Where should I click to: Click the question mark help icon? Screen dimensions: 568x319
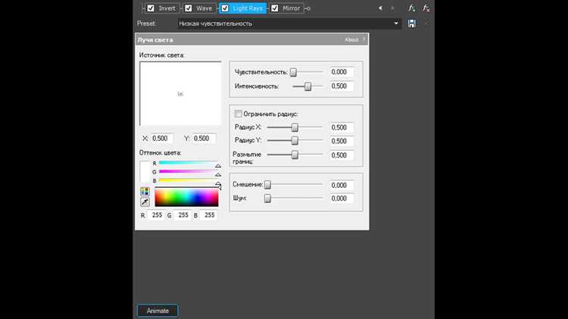pyautogui.click(x=364, y=39)
